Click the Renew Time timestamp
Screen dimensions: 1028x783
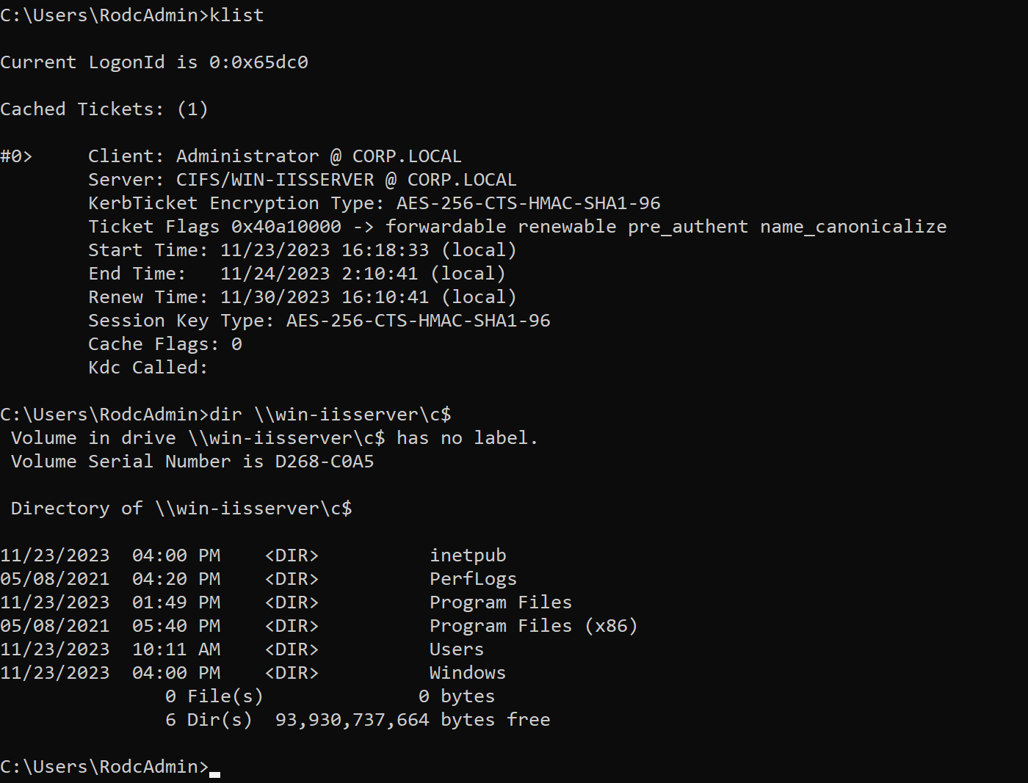pyautogui.click(x=325, y=297)
